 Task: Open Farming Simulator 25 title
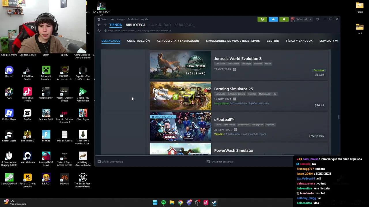[234, 89]
